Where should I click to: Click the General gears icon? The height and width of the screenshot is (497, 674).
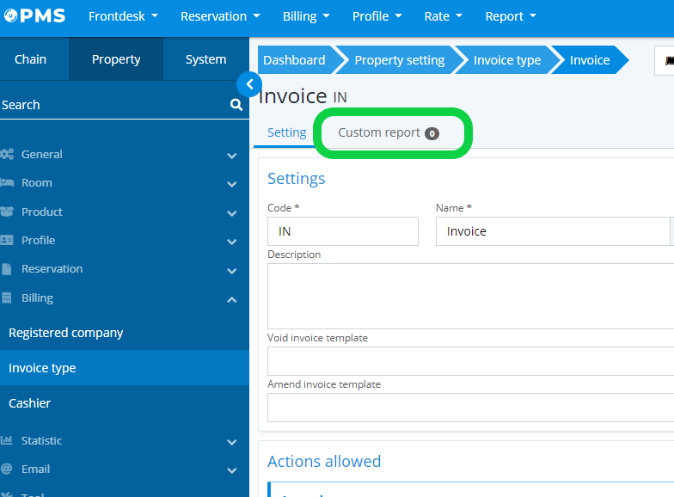pyautogui.click(x=7, y=155)
